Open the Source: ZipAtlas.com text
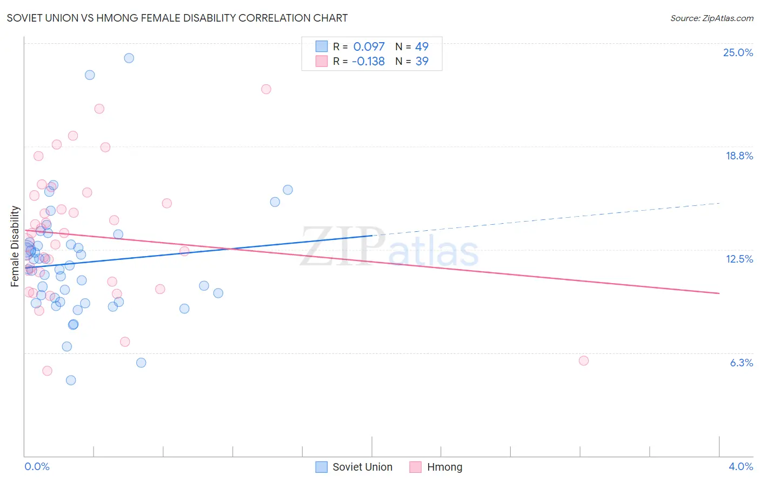 [712, 18]
